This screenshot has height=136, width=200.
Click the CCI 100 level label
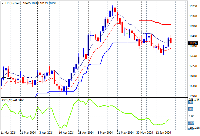(191, 109)
